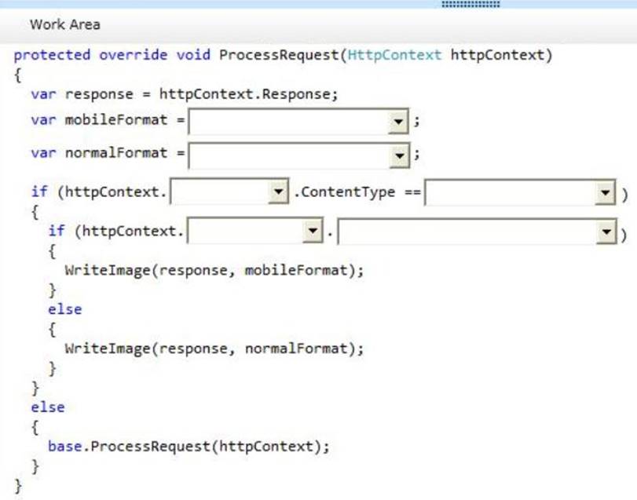637x500 pixels.
Task: Open the normalFormat value dropdown arrow
Action: coord(399,155)
